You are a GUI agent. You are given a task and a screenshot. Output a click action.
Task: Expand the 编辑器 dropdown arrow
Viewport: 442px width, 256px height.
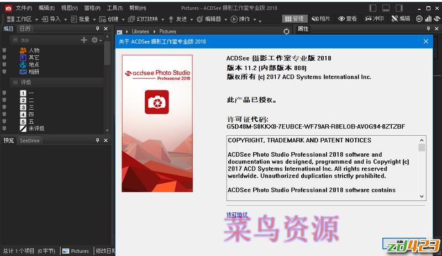tap(226, 19)
